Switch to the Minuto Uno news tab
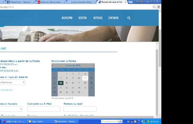This screenshot has width=193, height=124. tap(51, 2)
